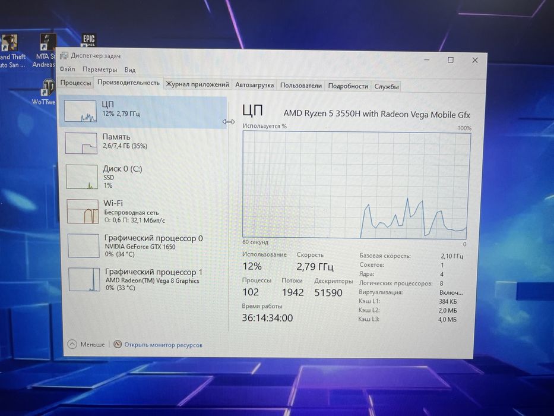The width and height of the screenshot is (554, 416).
Task: Click the Меньше button label
Action: pos(93,345)
